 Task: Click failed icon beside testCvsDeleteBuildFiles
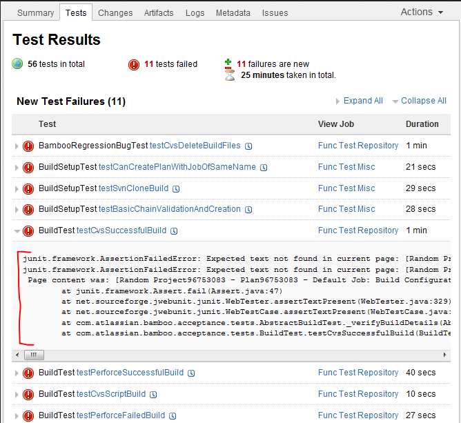[x=28, y=146]
